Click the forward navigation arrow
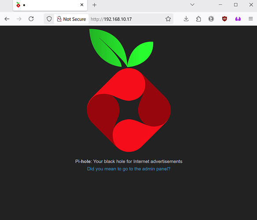 19,19
